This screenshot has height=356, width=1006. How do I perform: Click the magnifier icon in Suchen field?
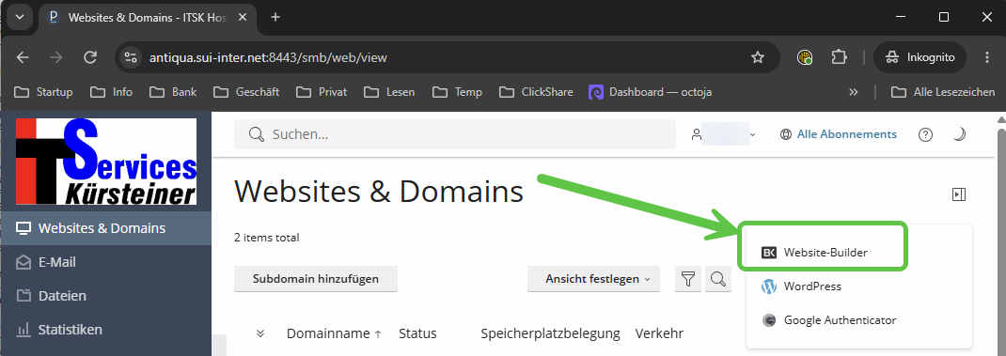coord(256,134)
